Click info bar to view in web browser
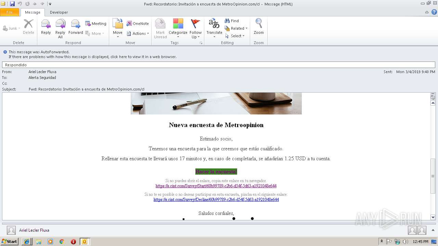This screenshot has height=246, width=438. point(92,57)
